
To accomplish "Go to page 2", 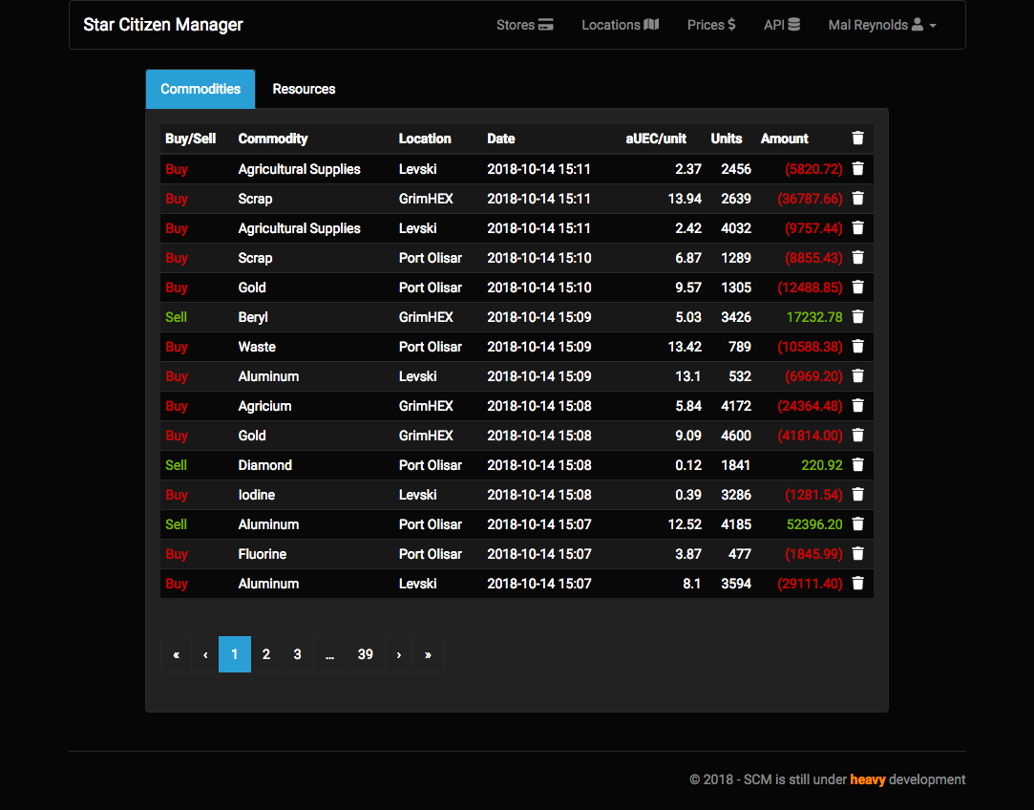I will (x=266, y=654).
